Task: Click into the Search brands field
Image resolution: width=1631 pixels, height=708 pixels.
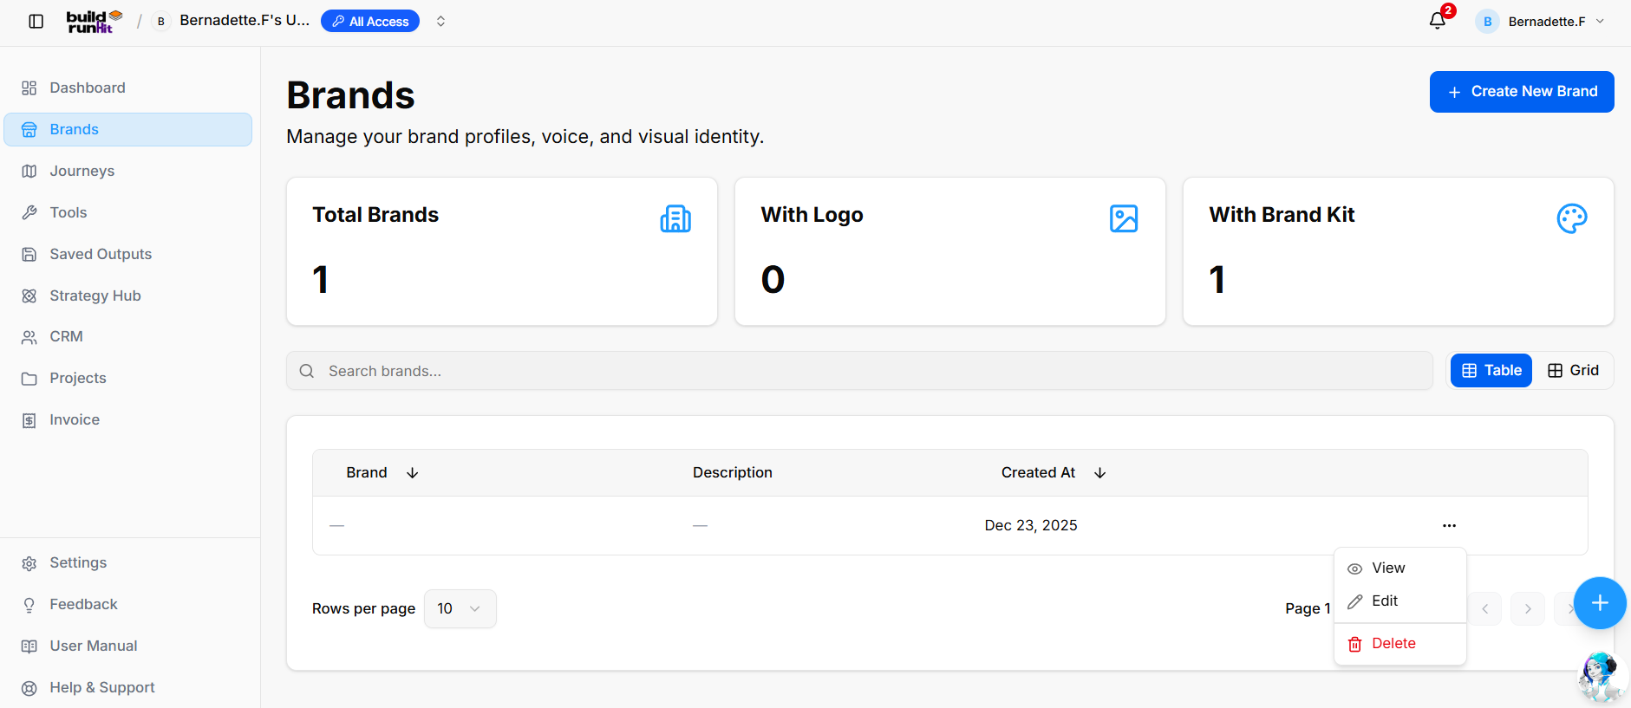Action: coord(859,371)
